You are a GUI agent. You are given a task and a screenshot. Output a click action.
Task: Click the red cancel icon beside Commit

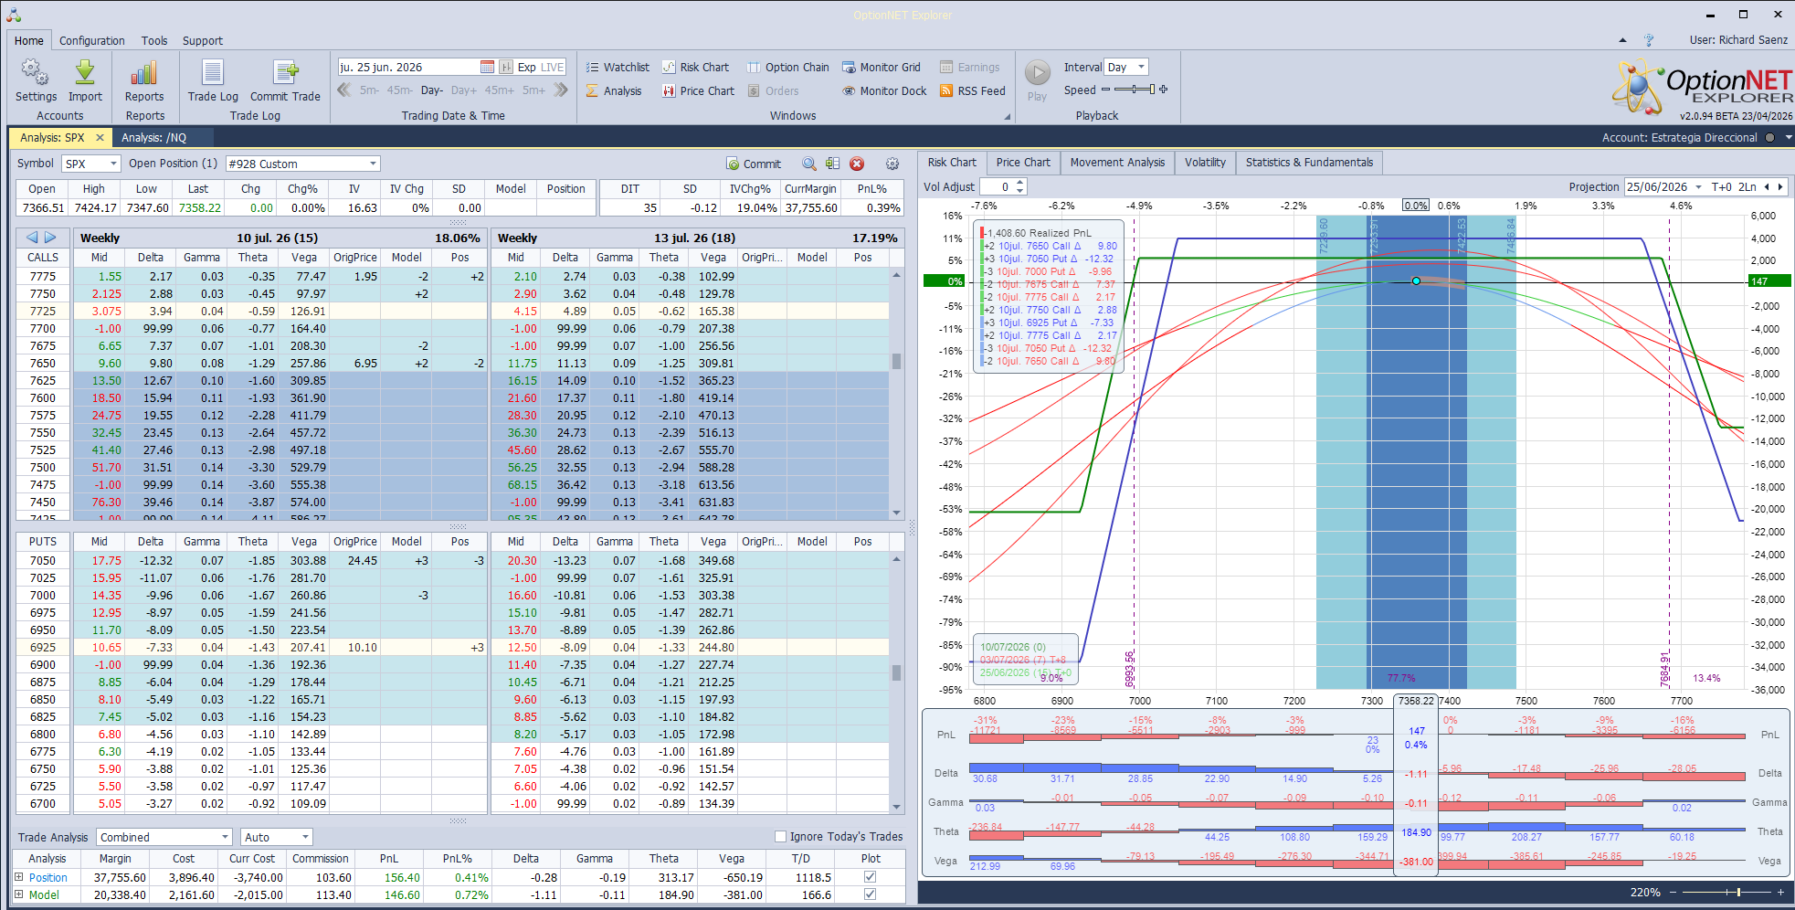tap(857, 164)
